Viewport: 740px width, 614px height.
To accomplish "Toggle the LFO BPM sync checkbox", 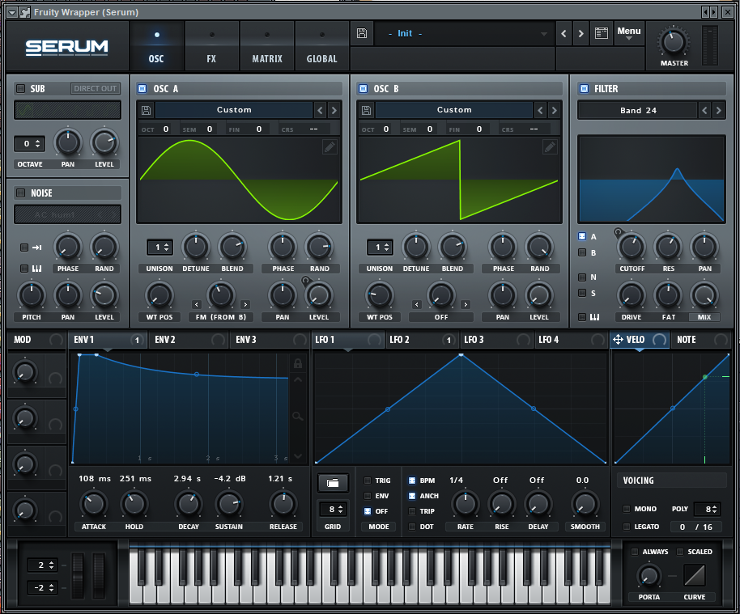I will click(x=412, y=481).
